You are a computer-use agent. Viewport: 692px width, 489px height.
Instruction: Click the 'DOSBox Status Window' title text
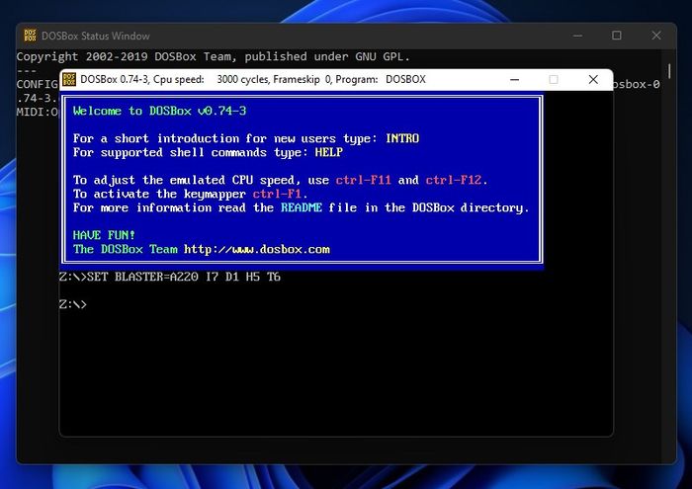[x=96, y=37]
